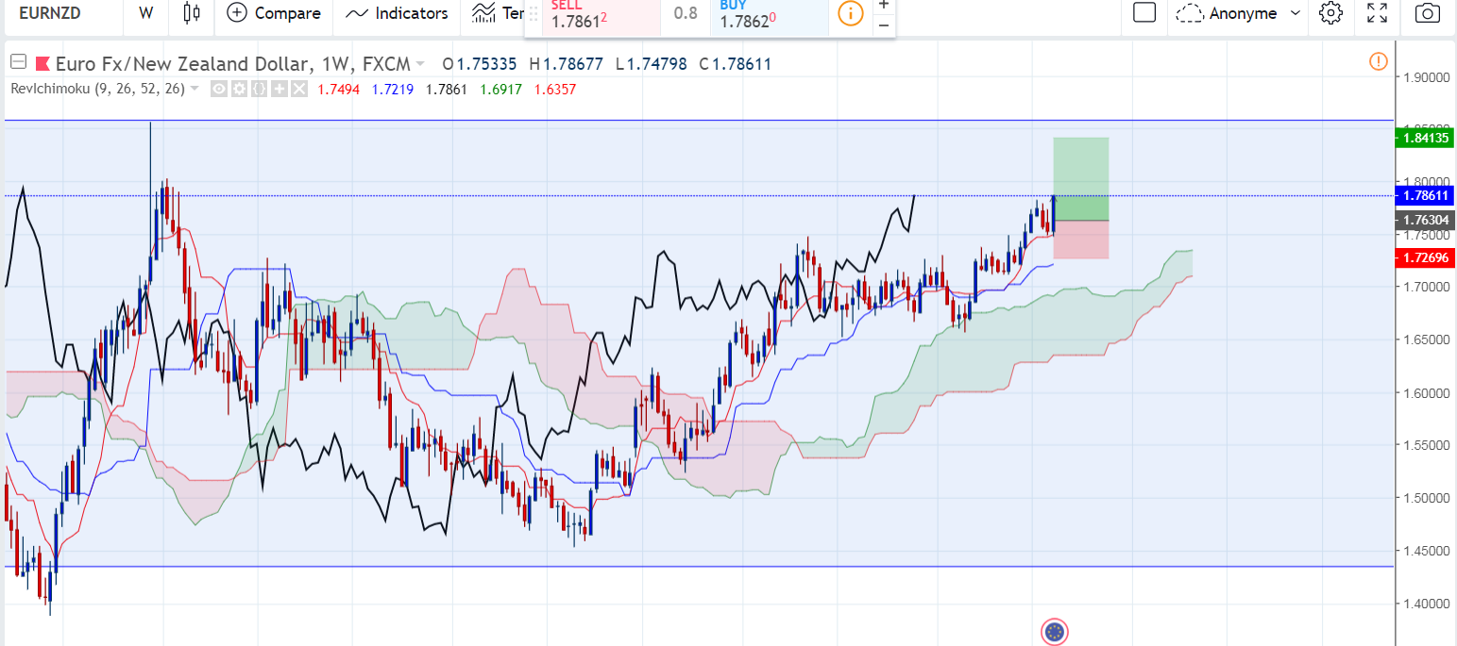
Task: Select the 0.8 spread value between Sell and Buy
Action: (x=686, y=13)
